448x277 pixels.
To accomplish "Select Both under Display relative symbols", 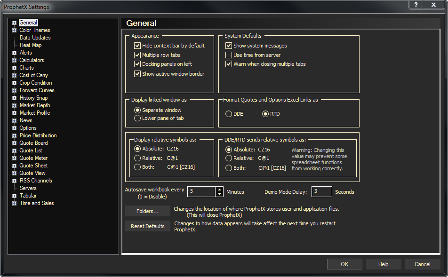I will pyautogui.click(x=137, y=167).
